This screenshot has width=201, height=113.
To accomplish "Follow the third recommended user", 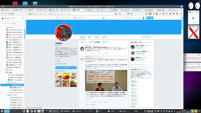I will pyautogui.click(x=140, y=60).
